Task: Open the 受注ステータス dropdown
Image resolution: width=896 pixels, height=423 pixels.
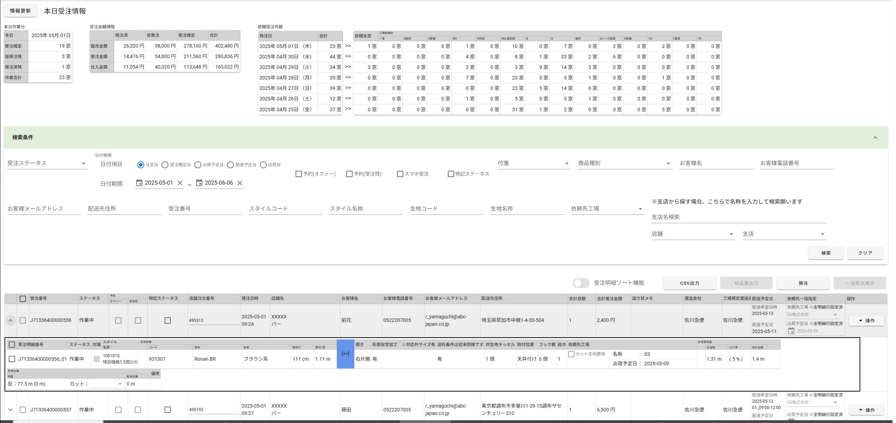Action: click(47, 163)
